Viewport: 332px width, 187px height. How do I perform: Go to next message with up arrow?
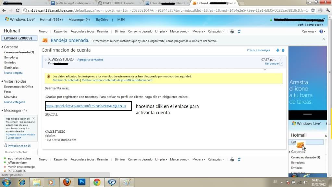[283, 50]
